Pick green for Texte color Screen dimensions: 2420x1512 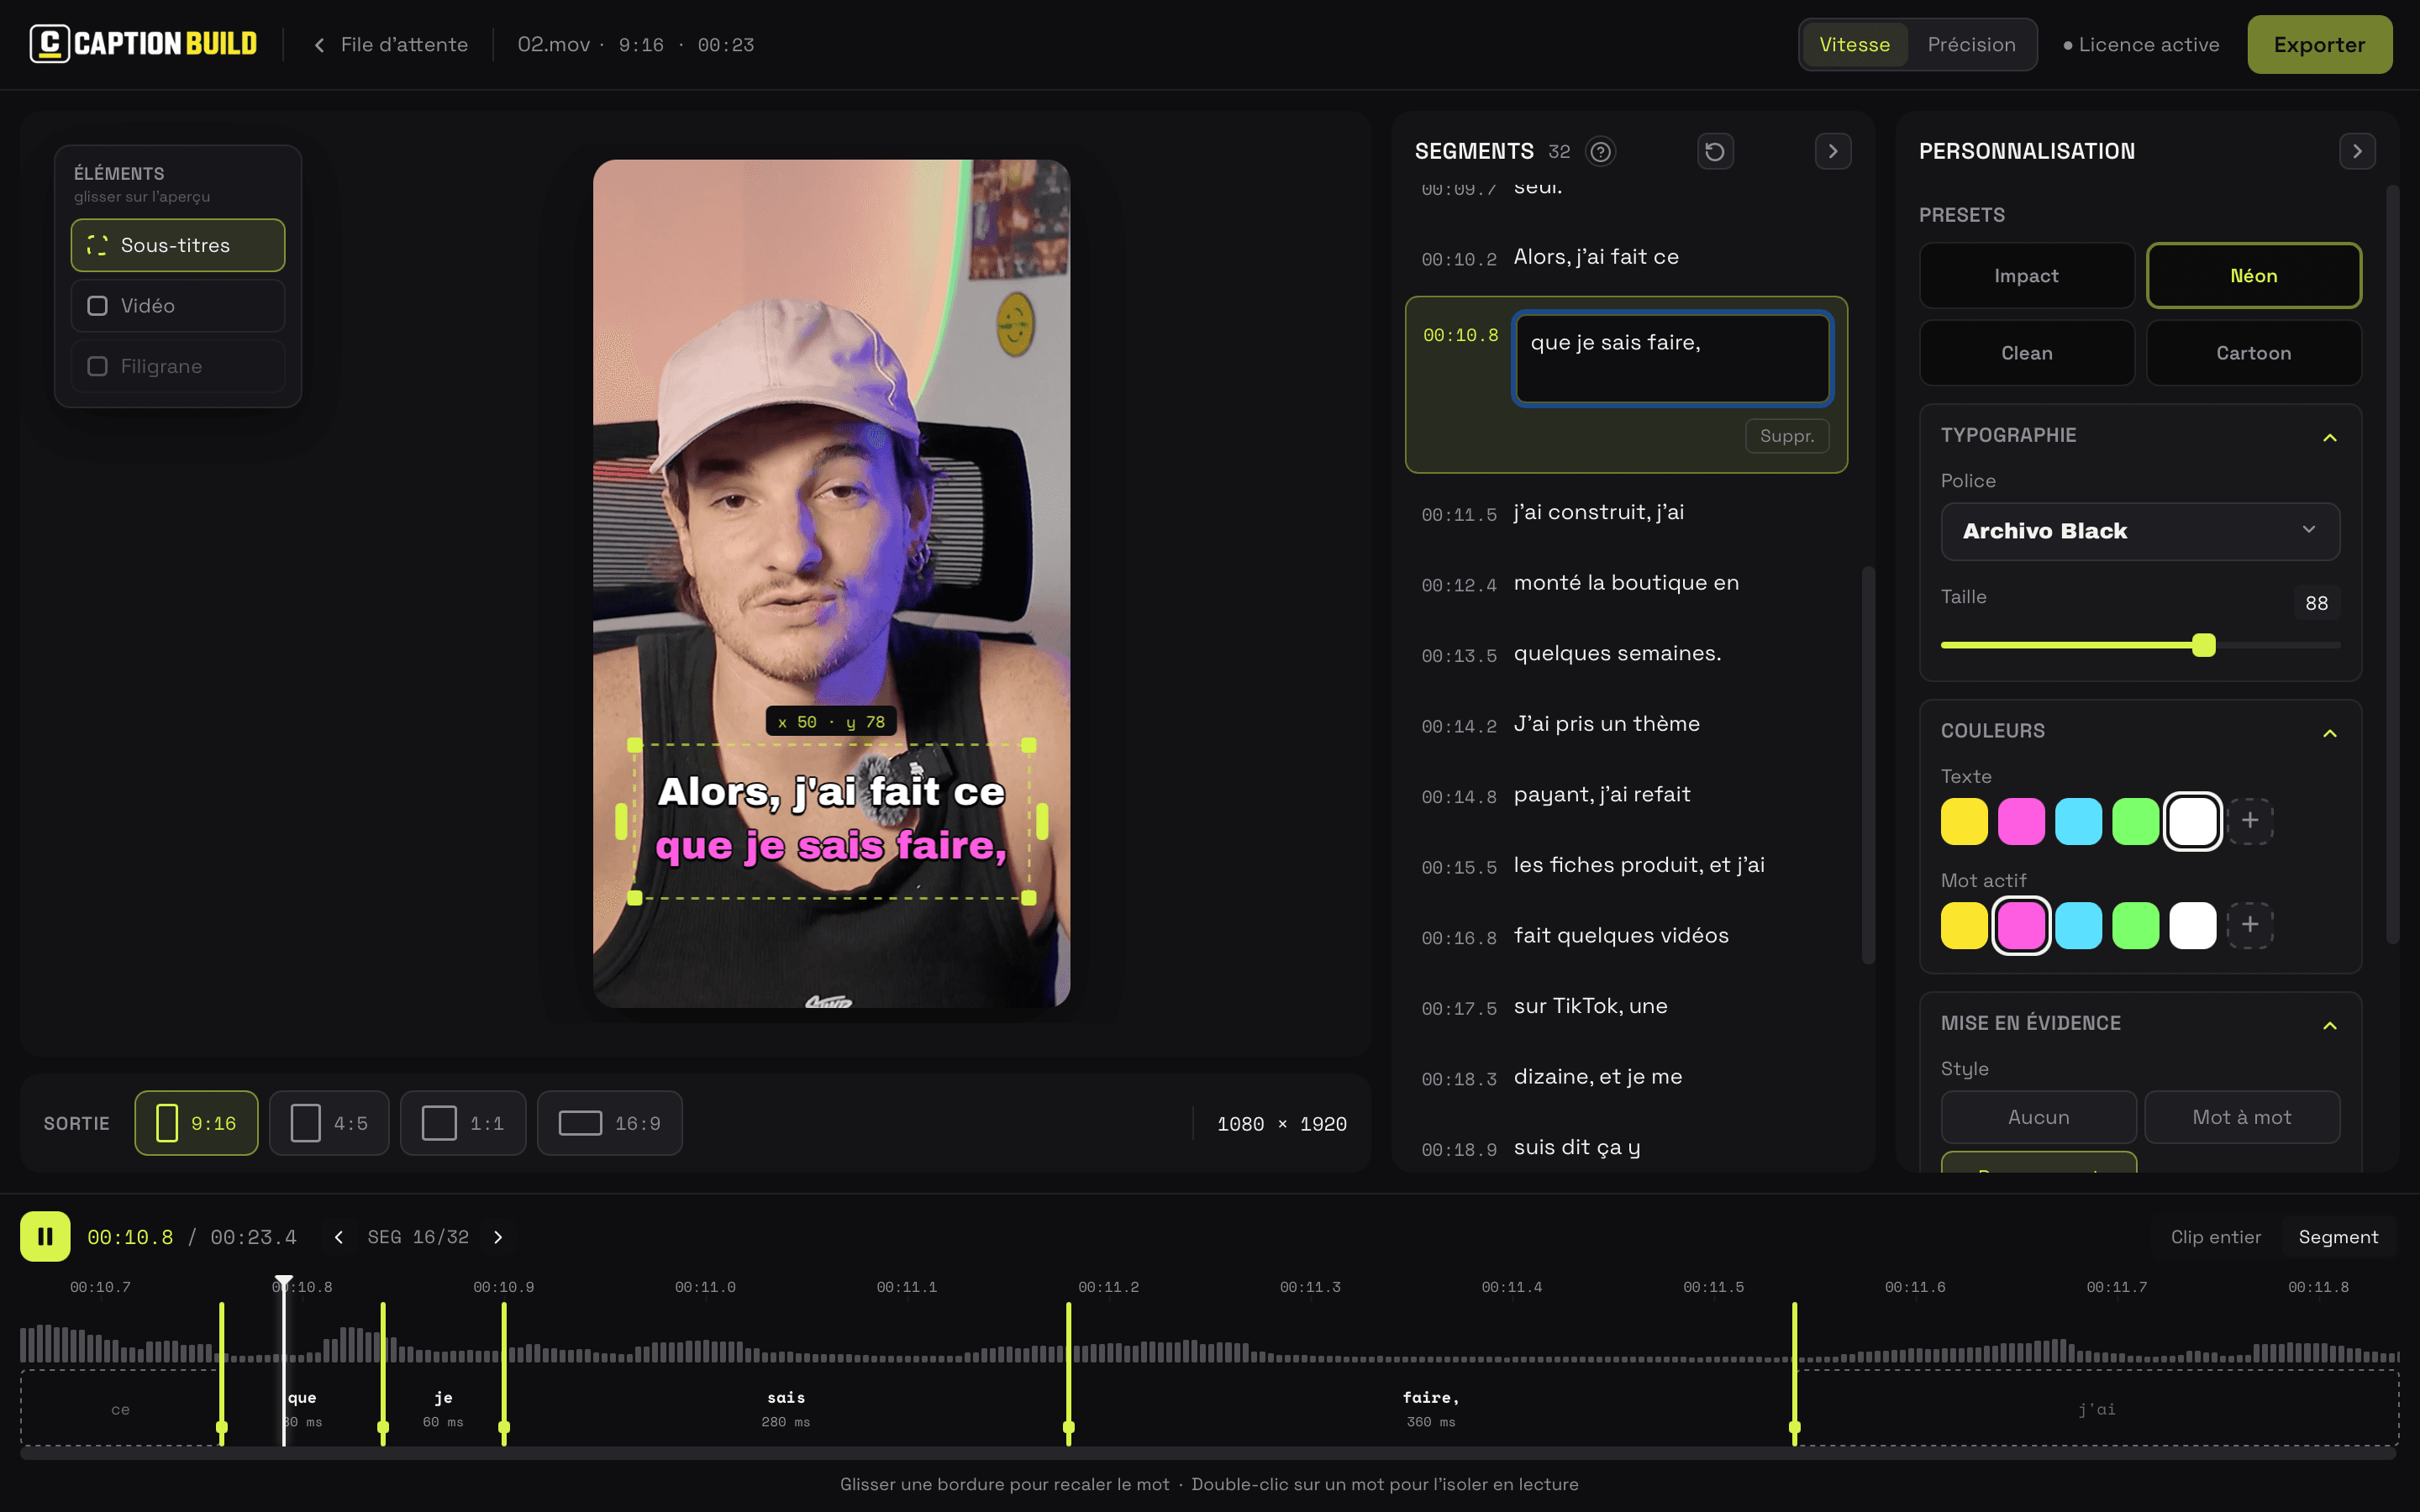2135,821
